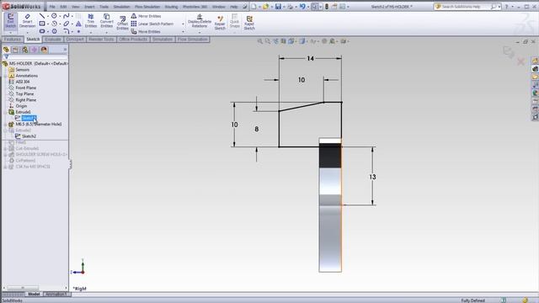
Task: Switch to the Evaluate tab
Action: (53, 40)
